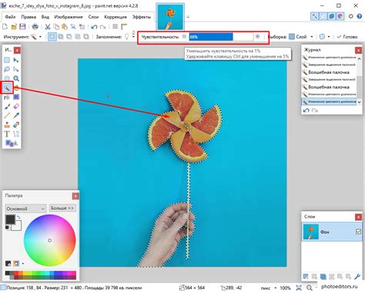Open the image list dropdown arrow
The height and width of the screenshot is (293, 365).
[188, 17]
